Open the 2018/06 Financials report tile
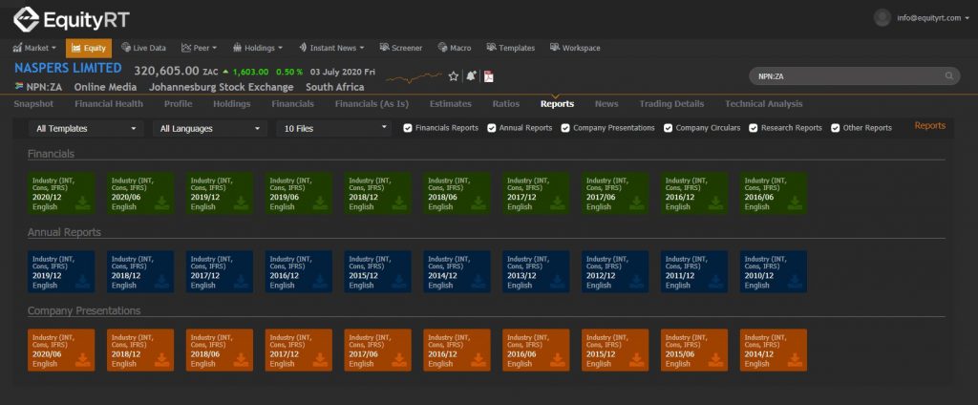The image size is (978, 405). [457, 194]
